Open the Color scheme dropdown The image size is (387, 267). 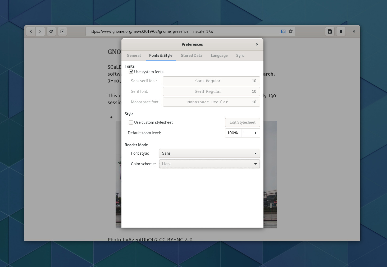pos(209,164)
